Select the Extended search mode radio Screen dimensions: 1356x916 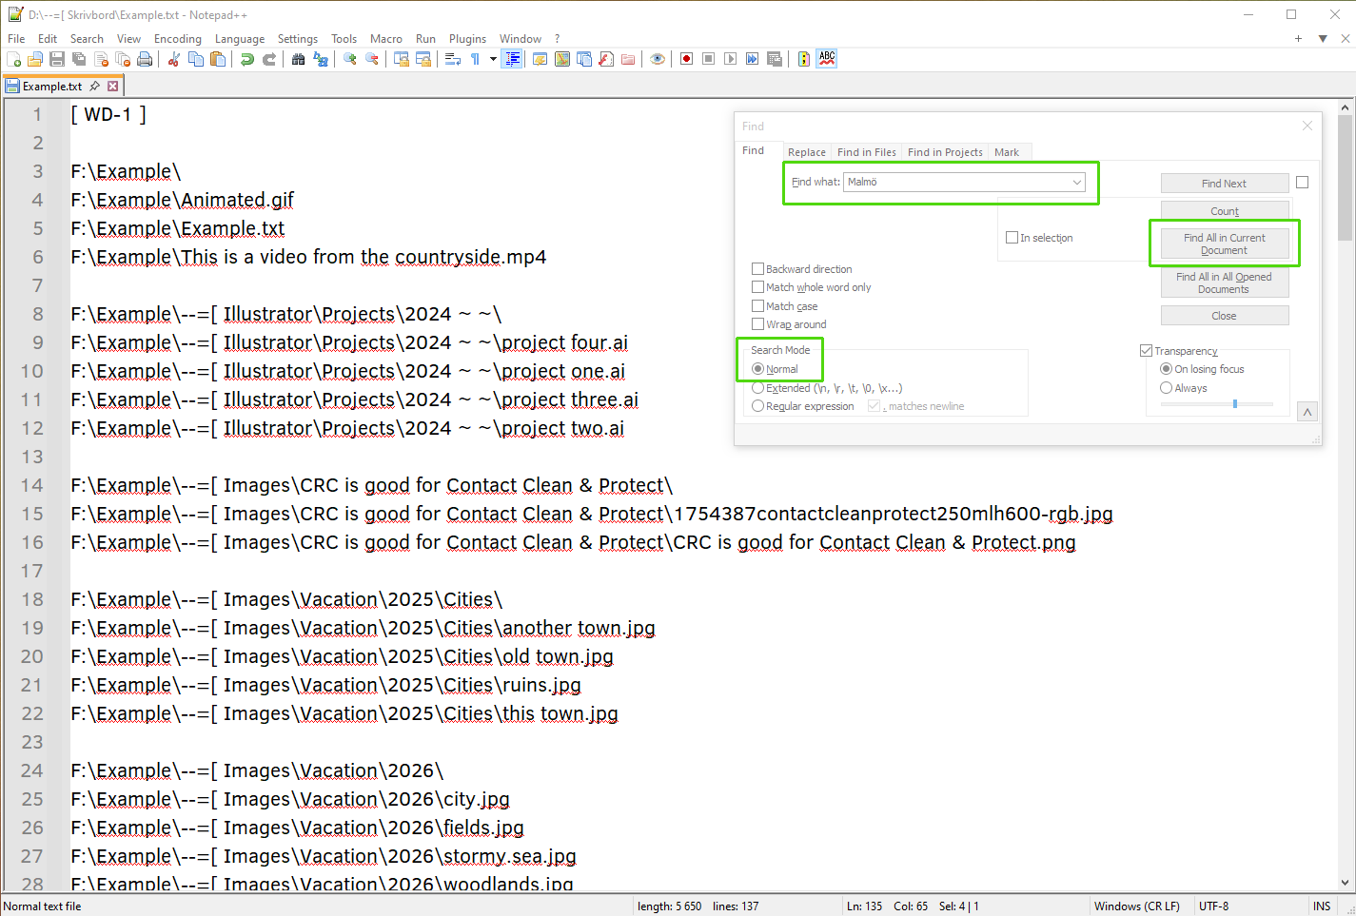coord(758,388)
